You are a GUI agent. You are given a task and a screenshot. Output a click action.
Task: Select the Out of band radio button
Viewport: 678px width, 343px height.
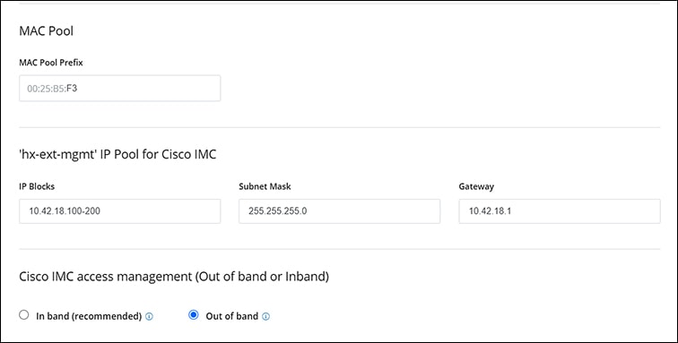point(194,315)
